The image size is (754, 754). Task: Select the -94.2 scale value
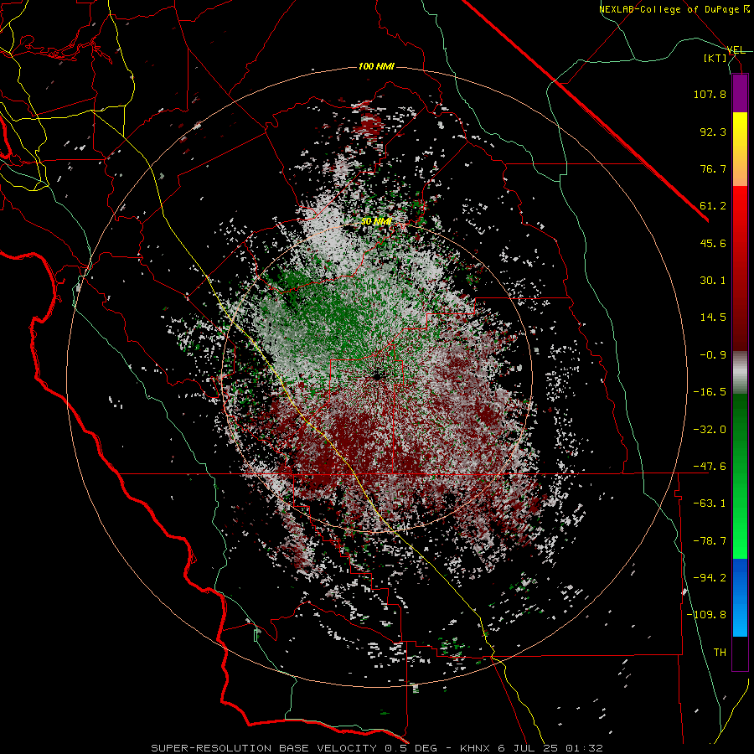[x=710, y=577]
